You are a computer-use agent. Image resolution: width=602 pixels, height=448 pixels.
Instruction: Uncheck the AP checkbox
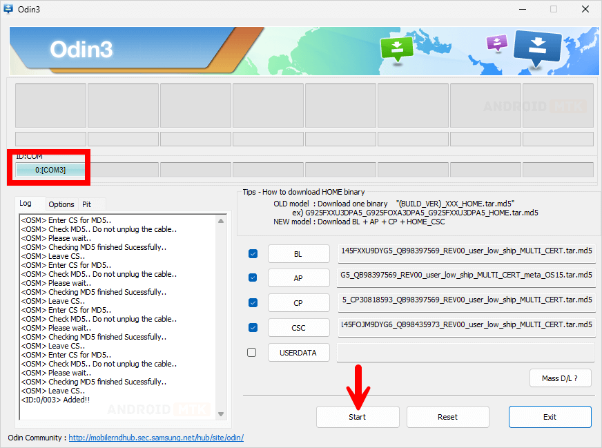click(253, 277)
